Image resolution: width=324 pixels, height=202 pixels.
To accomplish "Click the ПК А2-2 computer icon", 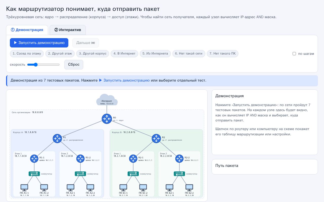I will (90, 187).
